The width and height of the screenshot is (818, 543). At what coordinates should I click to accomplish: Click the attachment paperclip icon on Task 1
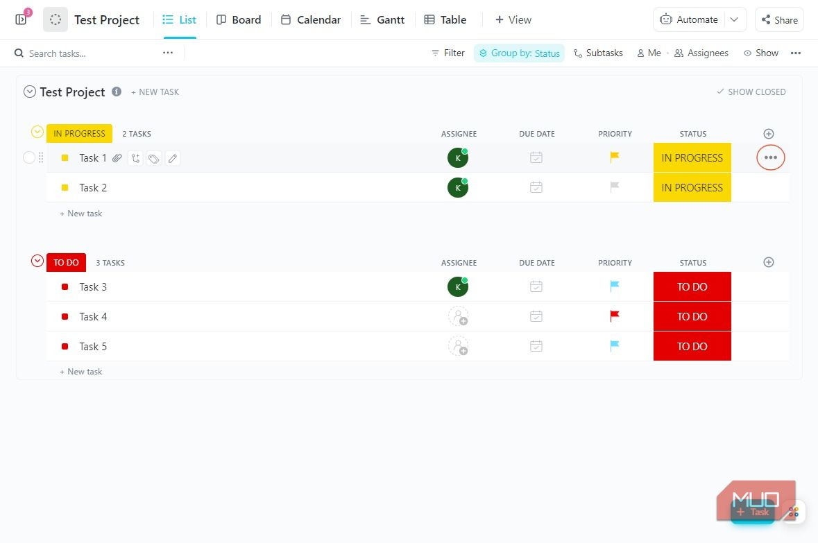coord(117,158)
